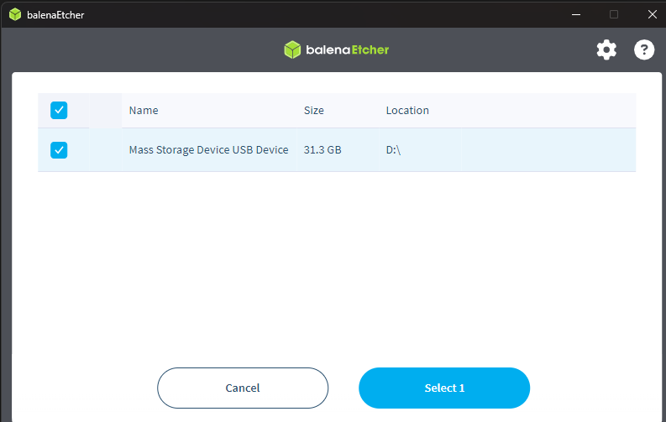The width and height of the screenshot is (666, 422).
Task: Toggle the select-all checkbox in table header
Action: tap(59, 110)
